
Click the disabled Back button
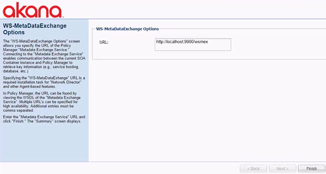(x=254, y=169)
